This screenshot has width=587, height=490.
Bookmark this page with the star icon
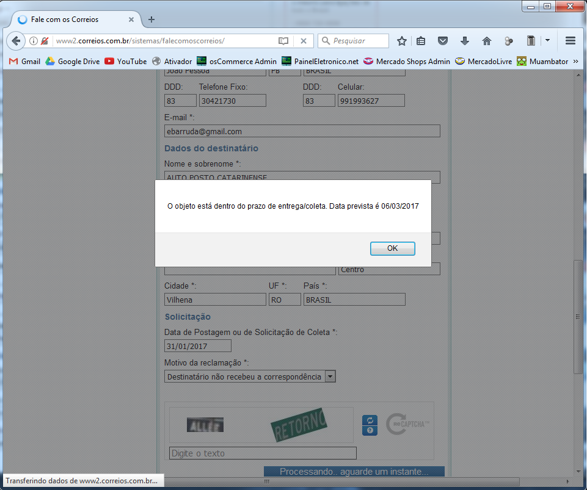click(x=402, y=41)
